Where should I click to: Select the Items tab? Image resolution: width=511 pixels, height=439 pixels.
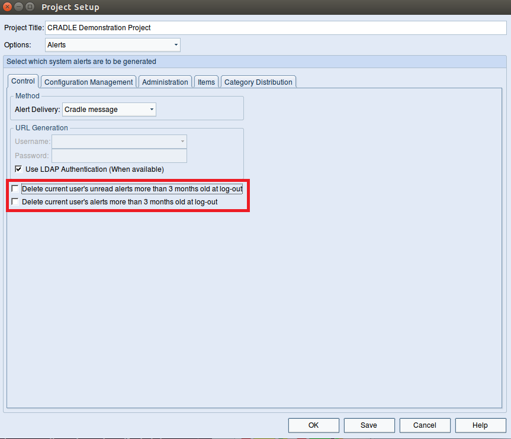[206, 82]
